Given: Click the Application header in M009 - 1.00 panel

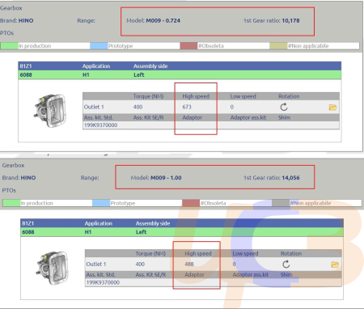Looking at the screenshot, I should click(x=99, y=223).
